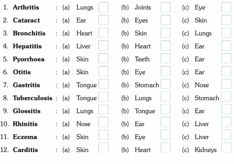Mark Nose checkbox for Rhinitis

[x=103, y=123]
